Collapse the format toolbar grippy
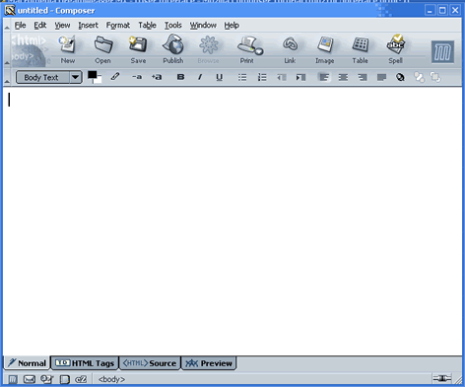The width and height of the screenshot is (465, 387). tap(7, 78)
